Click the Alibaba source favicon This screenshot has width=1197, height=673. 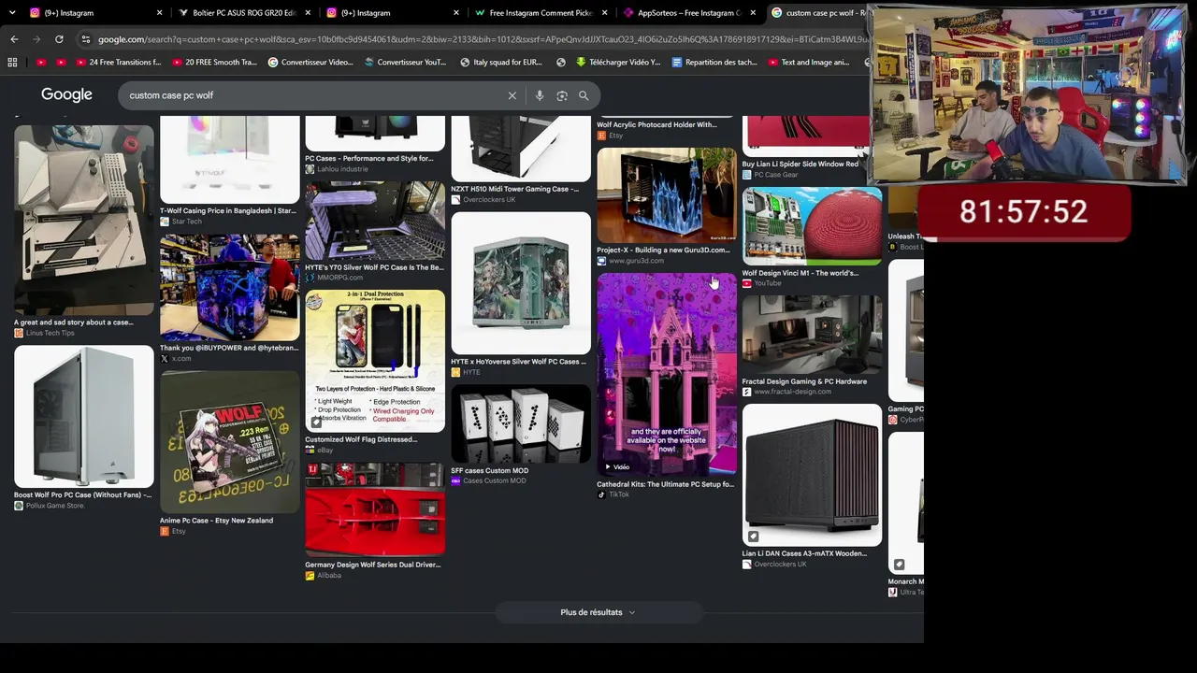point(310,576)
